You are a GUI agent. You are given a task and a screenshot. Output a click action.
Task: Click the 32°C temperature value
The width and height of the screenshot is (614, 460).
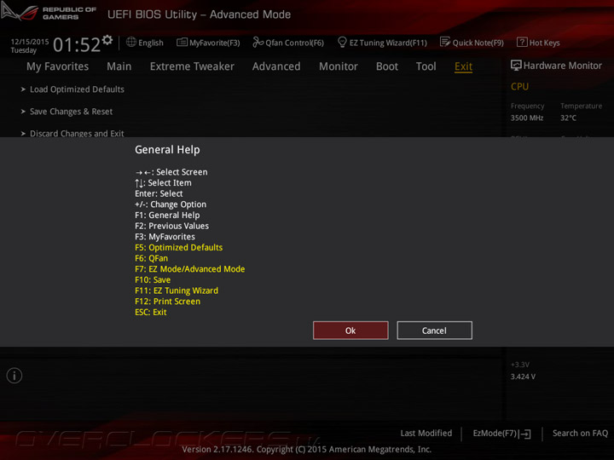pos(568,118)
